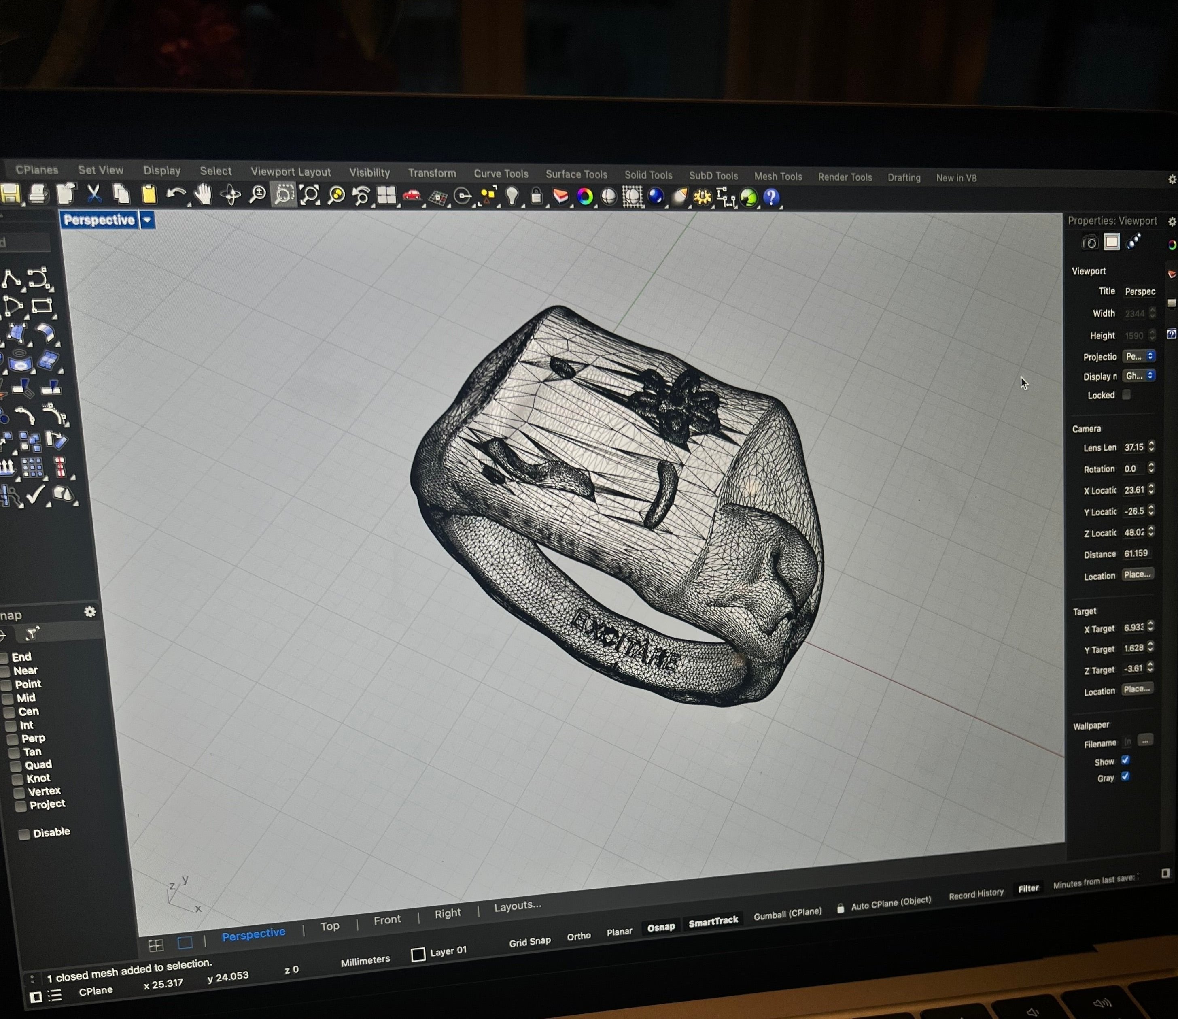Select the Cut scissors icon
Screen dimensions: 1178x1019
[x=94, y=194]
